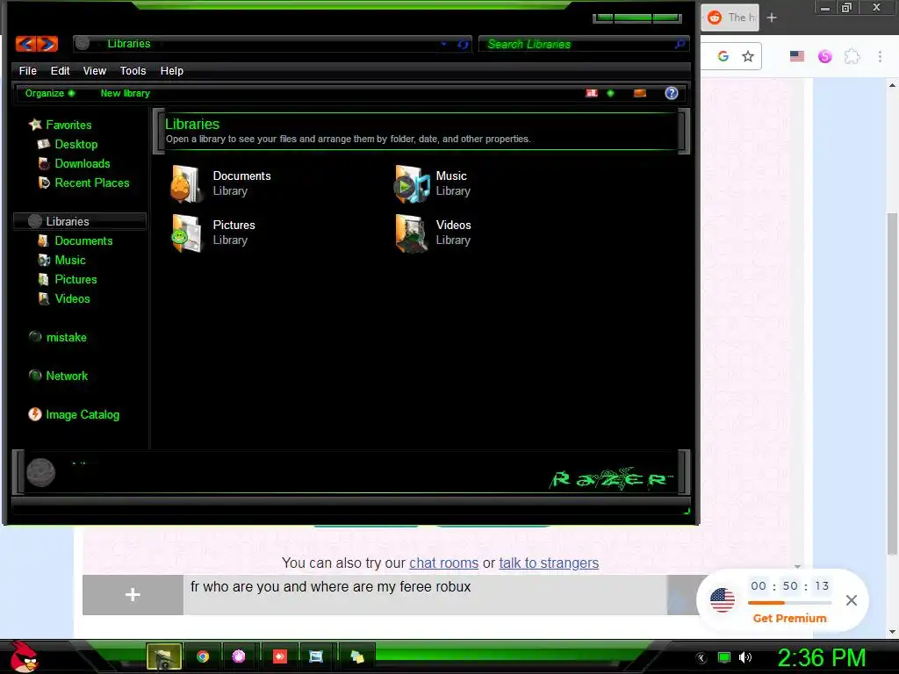Click the red taskbar app icon
Screen dimensions: 899x674
(x=280, y=656)
